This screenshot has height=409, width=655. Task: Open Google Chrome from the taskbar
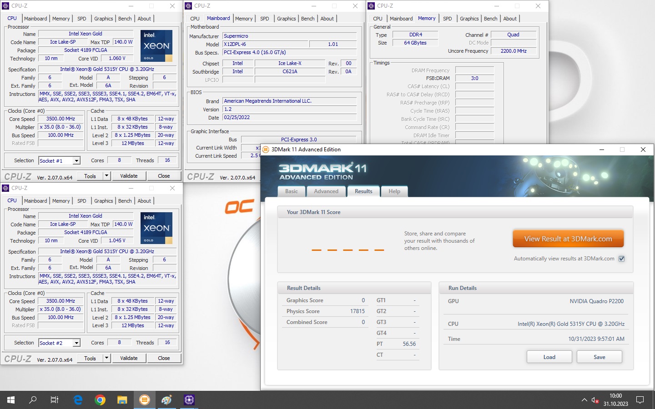100,400
